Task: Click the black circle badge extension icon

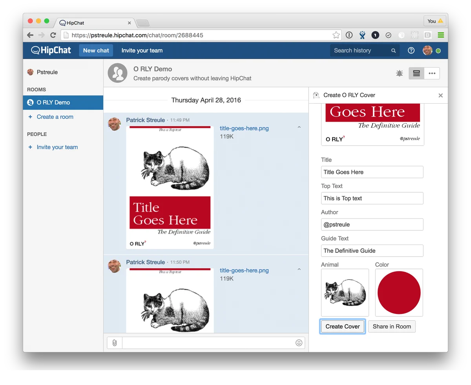Action: [375, 35]
